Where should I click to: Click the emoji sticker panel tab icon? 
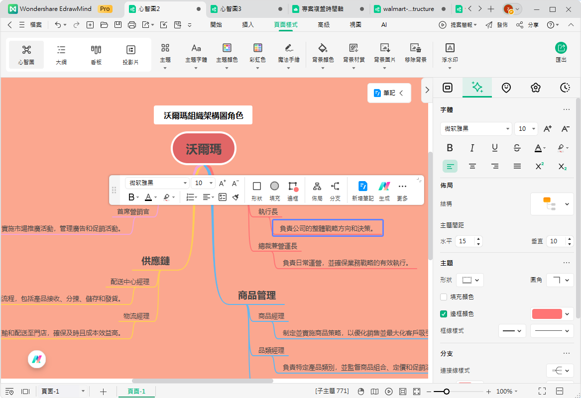[x=506, y=88]
